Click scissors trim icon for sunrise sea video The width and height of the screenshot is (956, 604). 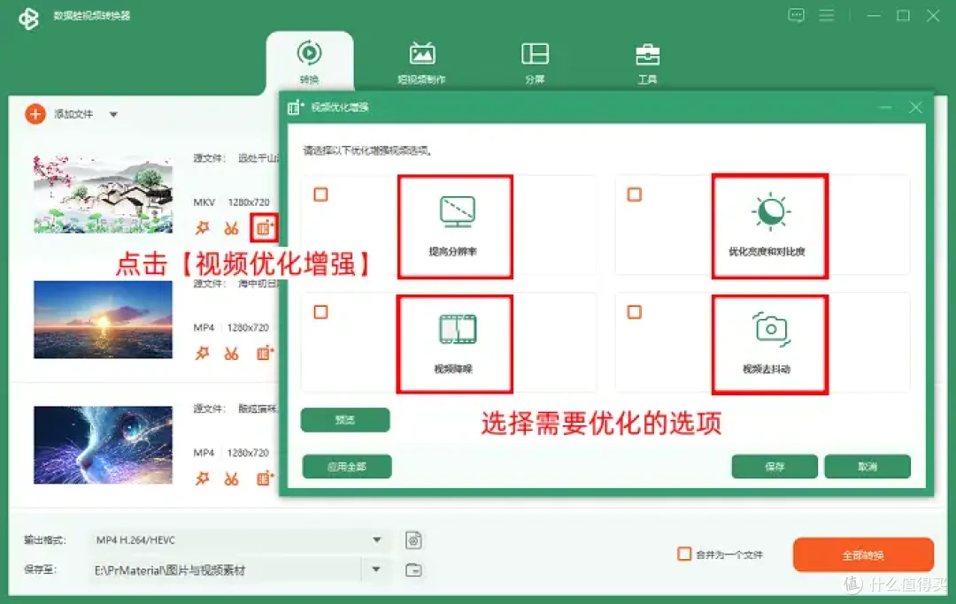[231, 353]
